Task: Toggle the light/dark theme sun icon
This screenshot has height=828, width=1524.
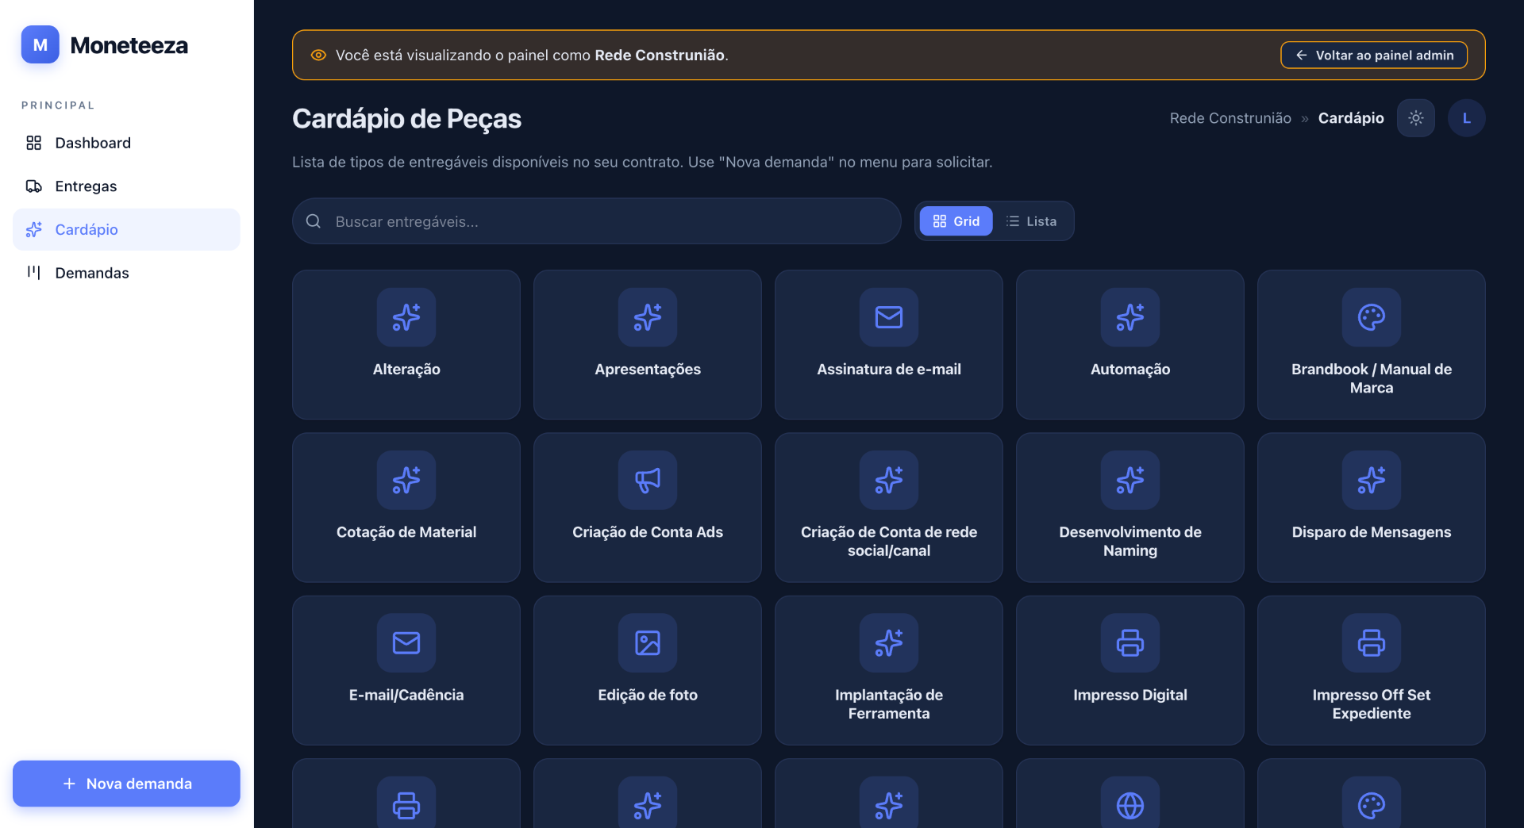Action: click(1416, 118)
